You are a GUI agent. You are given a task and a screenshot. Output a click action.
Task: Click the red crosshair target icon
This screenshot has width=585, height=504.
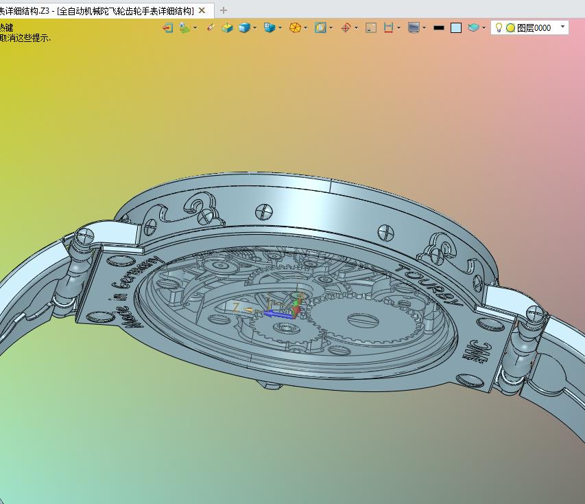tap(346, 27)
